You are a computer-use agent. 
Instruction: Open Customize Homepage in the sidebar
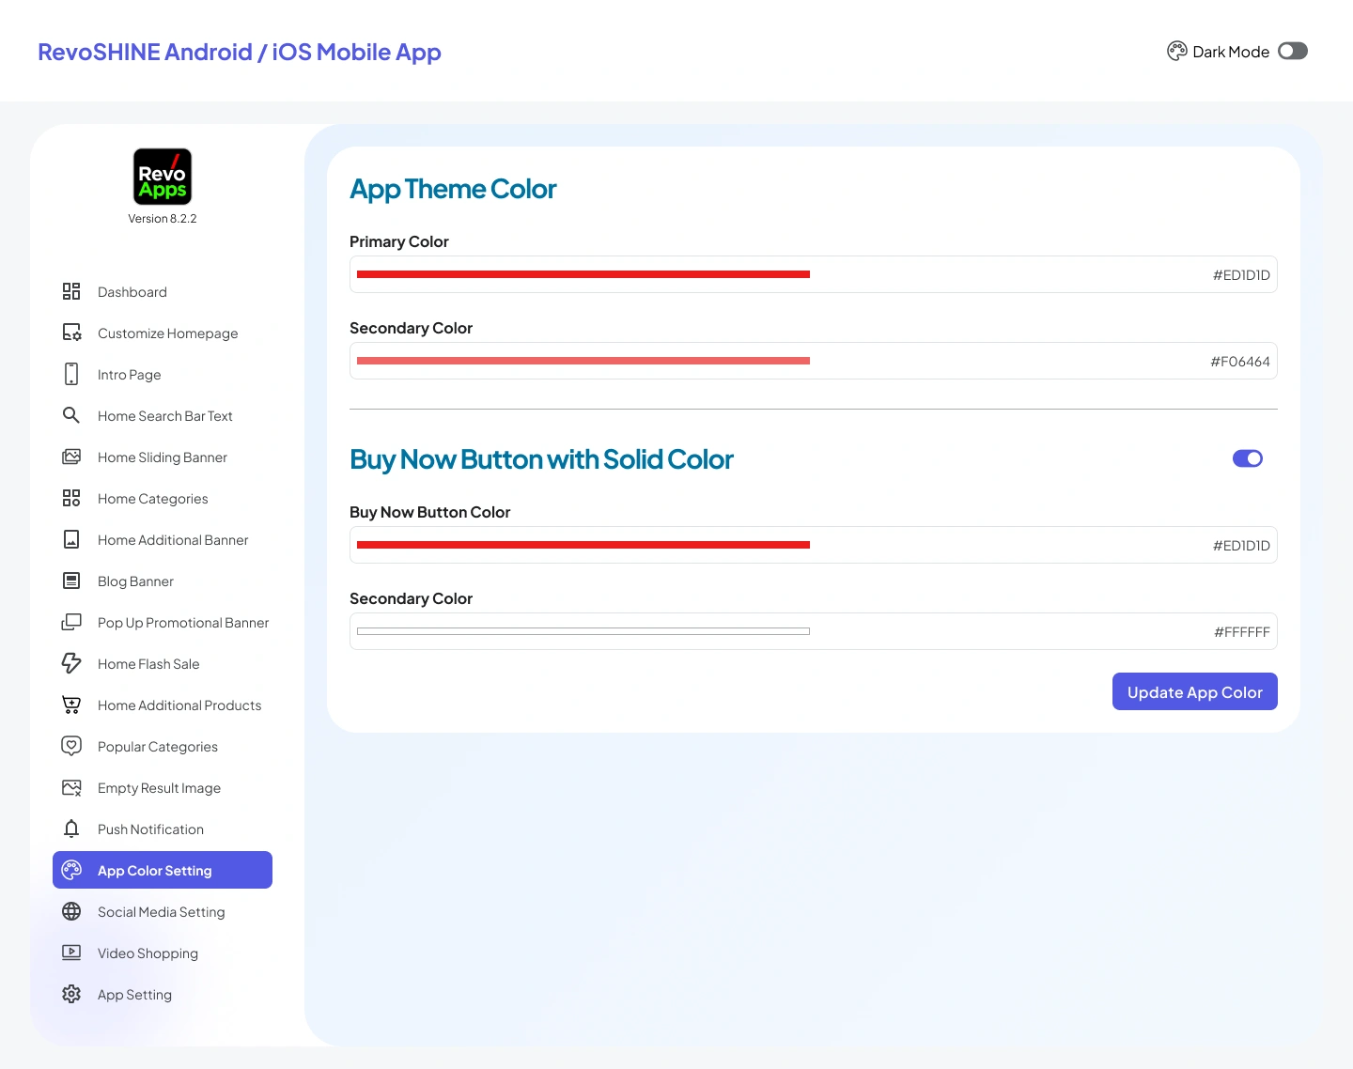click(163, 333)
